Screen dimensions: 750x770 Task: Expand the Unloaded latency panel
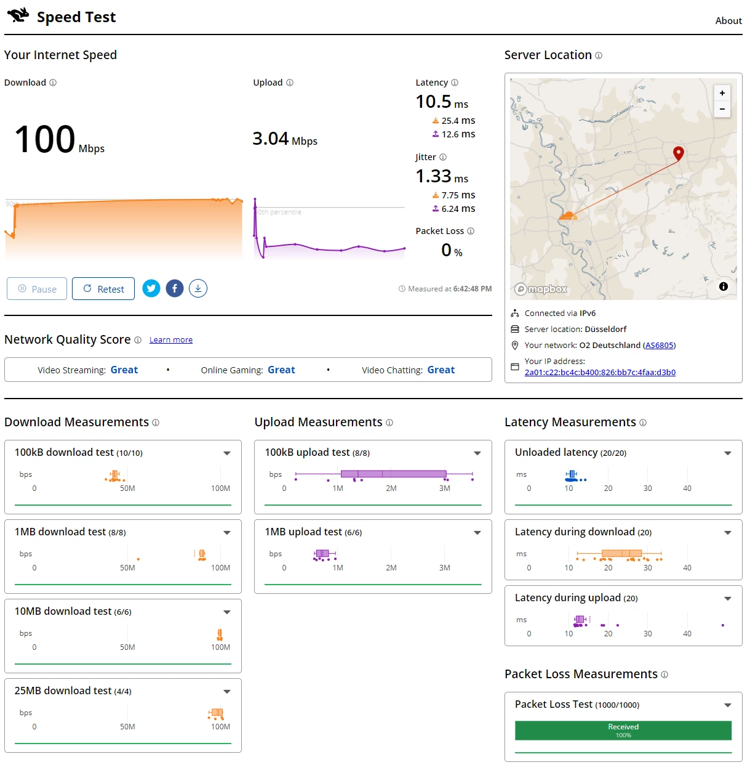tap(728, 453)
